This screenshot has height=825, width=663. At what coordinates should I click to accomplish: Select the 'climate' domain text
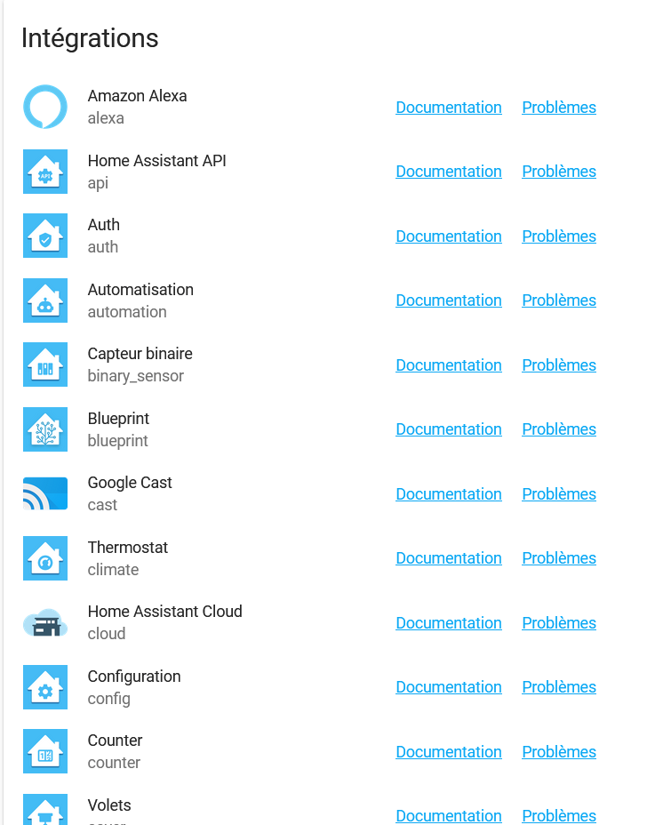point(113,569)
